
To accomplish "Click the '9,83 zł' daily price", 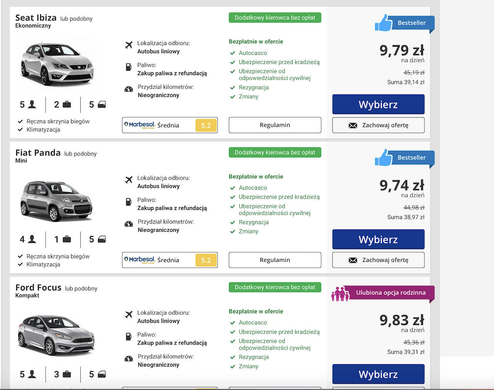I will [x=402, y=320].
